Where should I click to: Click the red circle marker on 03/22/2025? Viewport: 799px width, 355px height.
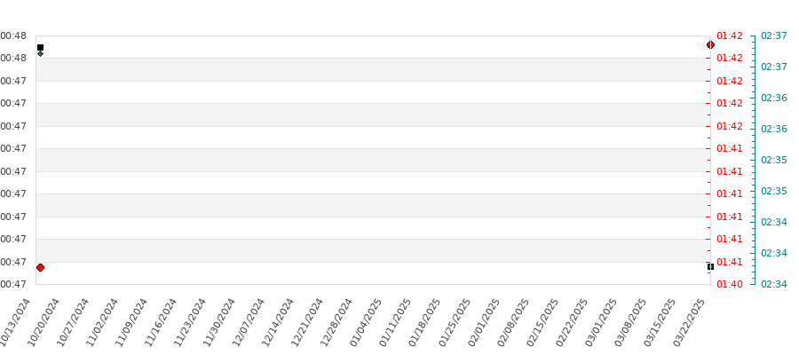(710, 45)
